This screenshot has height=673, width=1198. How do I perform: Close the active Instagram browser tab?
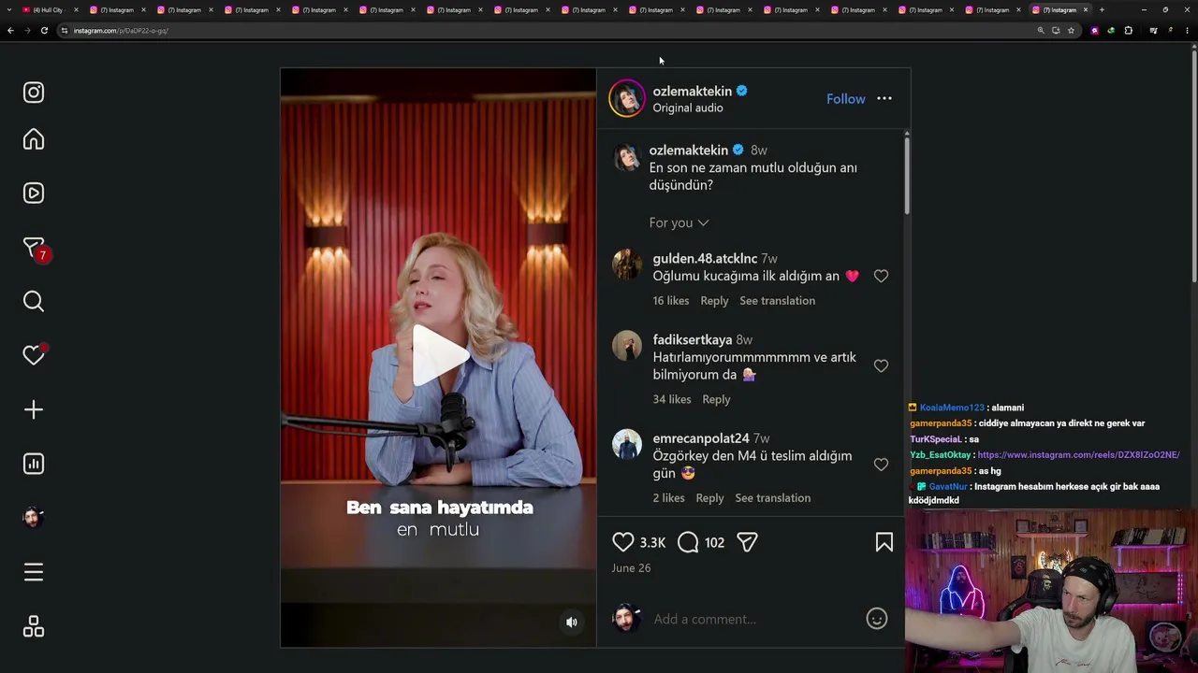tap(1086, 10)
